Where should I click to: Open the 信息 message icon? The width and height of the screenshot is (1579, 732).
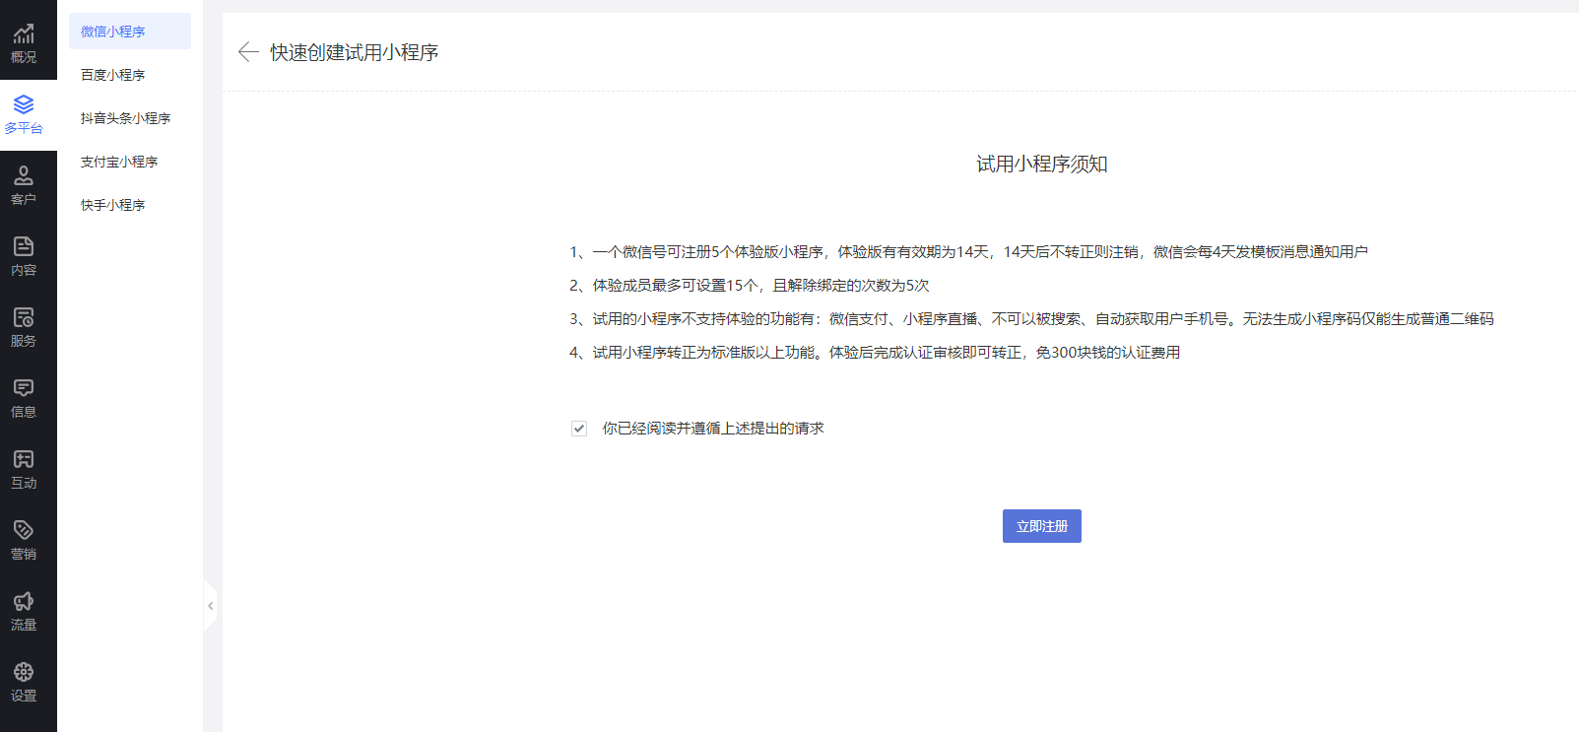tap(24, 388)
